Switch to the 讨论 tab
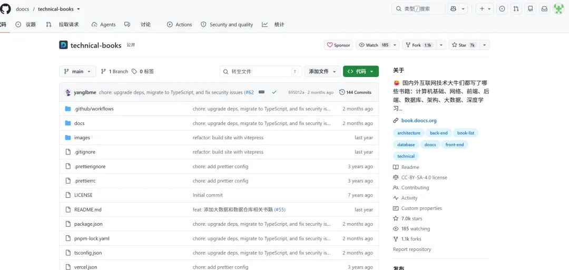This screenshot has width=569, height=270. point(138,24)
